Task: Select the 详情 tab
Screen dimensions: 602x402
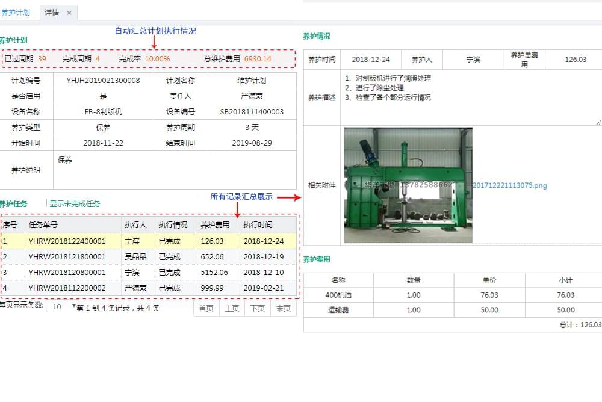Action: [52, 13]
